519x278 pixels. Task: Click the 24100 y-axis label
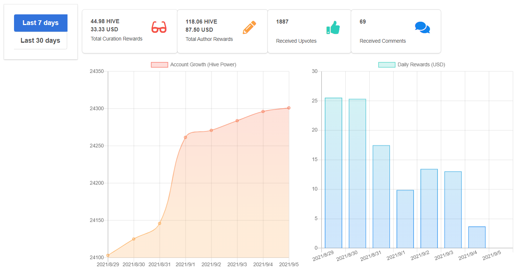(x=97, y=257)
